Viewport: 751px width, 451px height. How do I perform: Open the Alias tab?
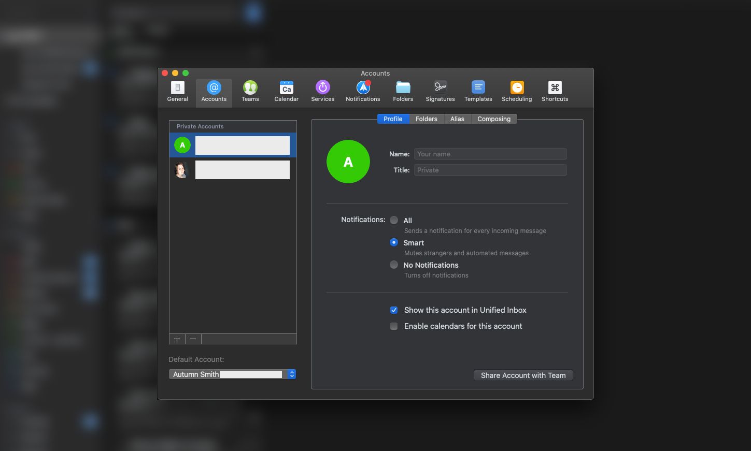457,119
